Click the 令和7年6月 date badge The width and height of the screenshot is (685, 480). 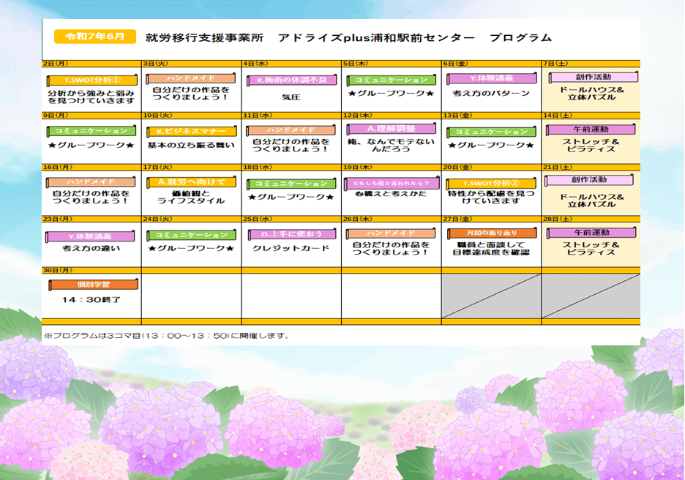[x=95, y=36]
